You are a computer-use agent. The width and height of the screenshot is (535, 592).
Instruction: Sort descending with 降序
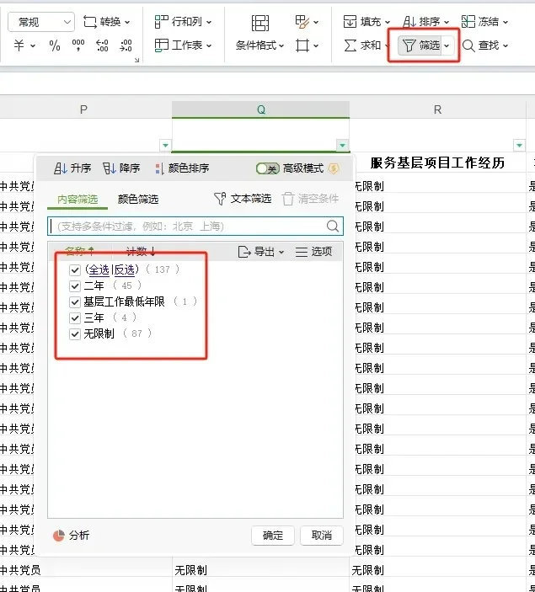(121, 168)
